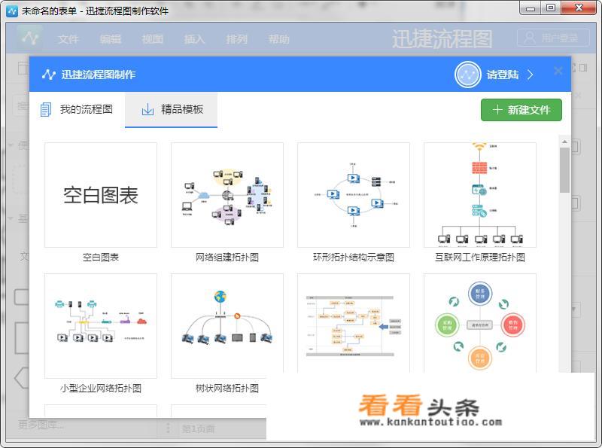Click 请登陆 login link

point(503,75)
